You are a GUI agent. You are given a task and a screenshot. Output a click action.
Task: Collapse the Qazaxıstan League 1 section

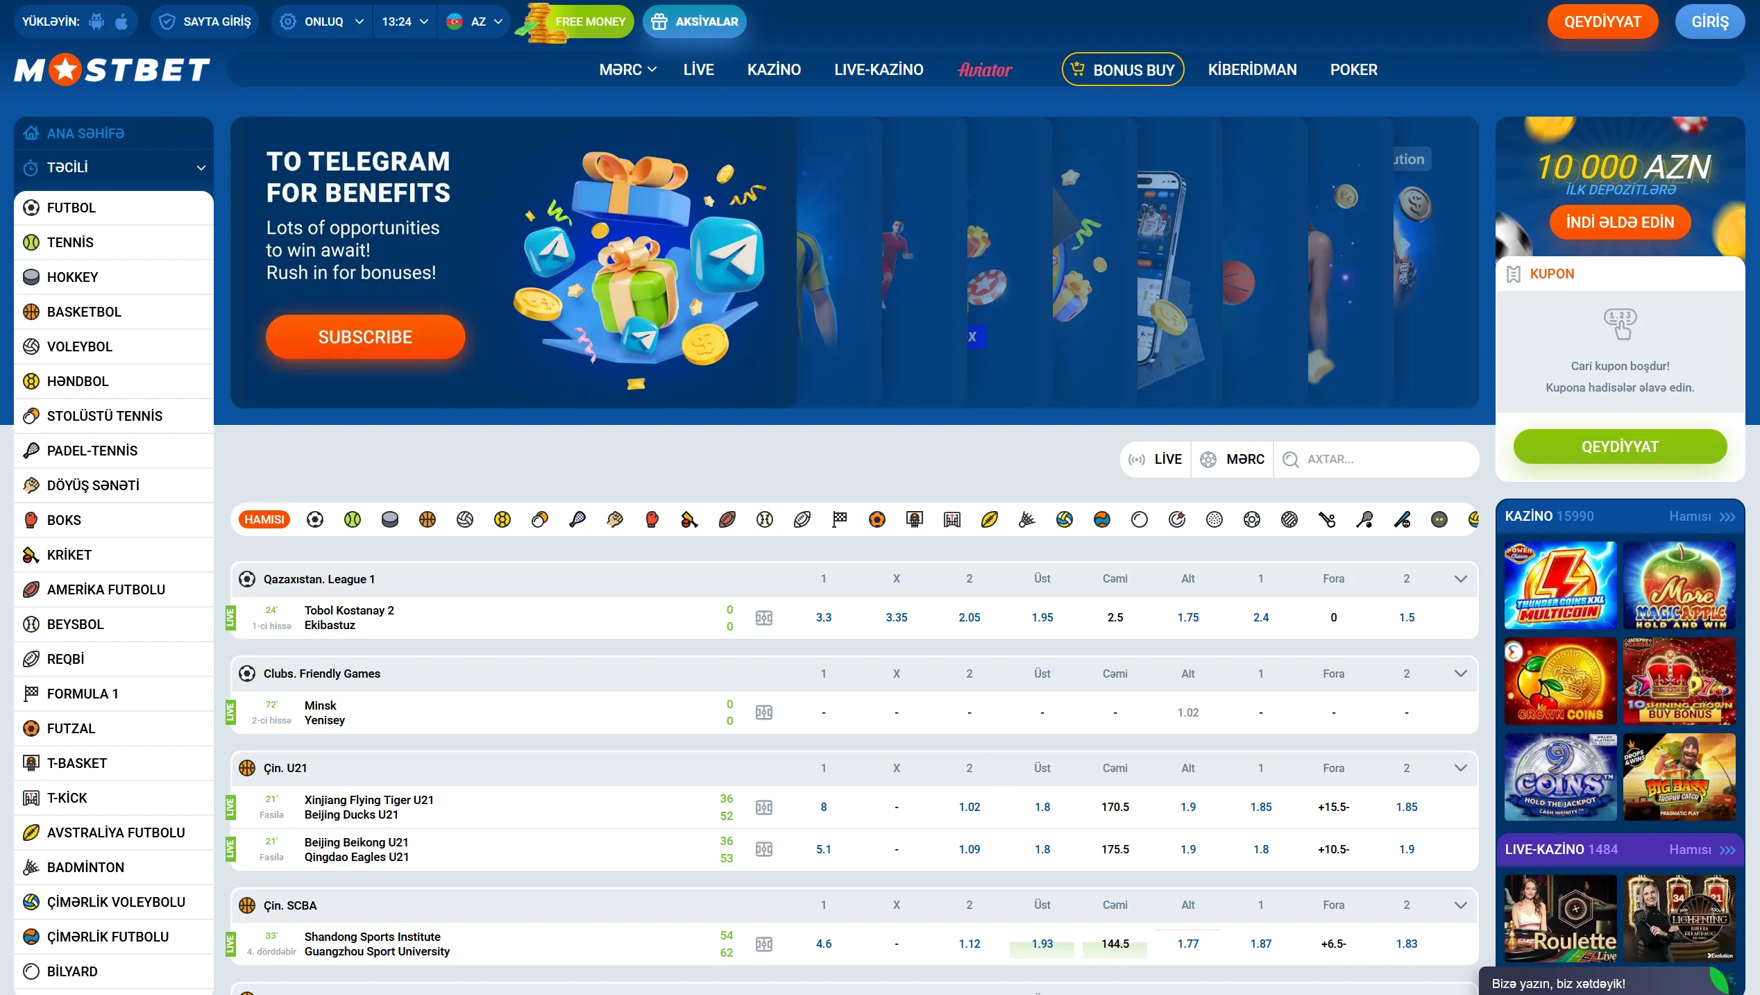1460,579
